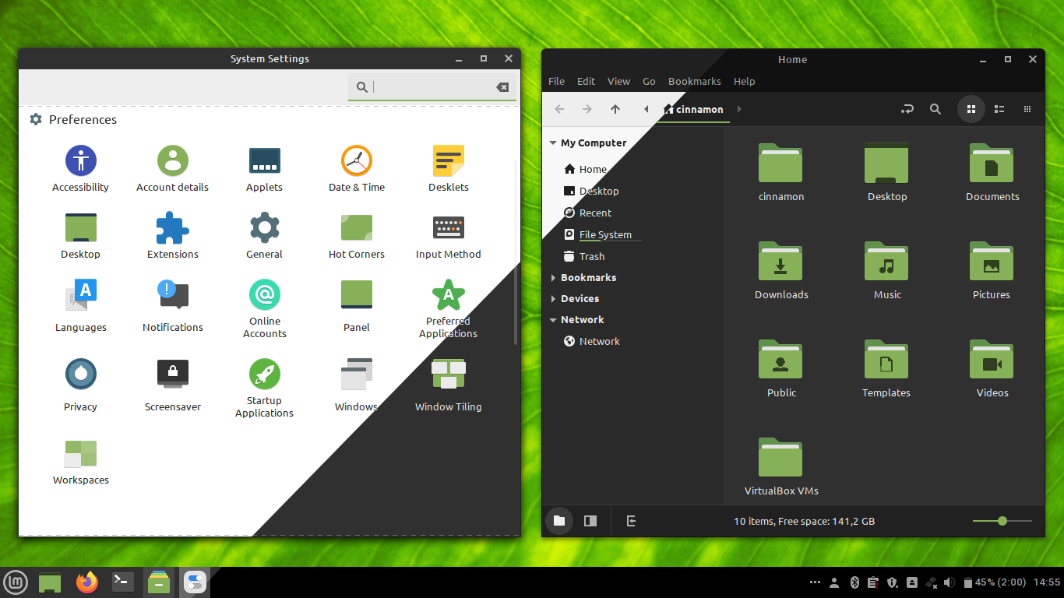Screen dimensions: 1064x598
Task: Collapse My Computer section in sidebar
Action: coord(553,142)
